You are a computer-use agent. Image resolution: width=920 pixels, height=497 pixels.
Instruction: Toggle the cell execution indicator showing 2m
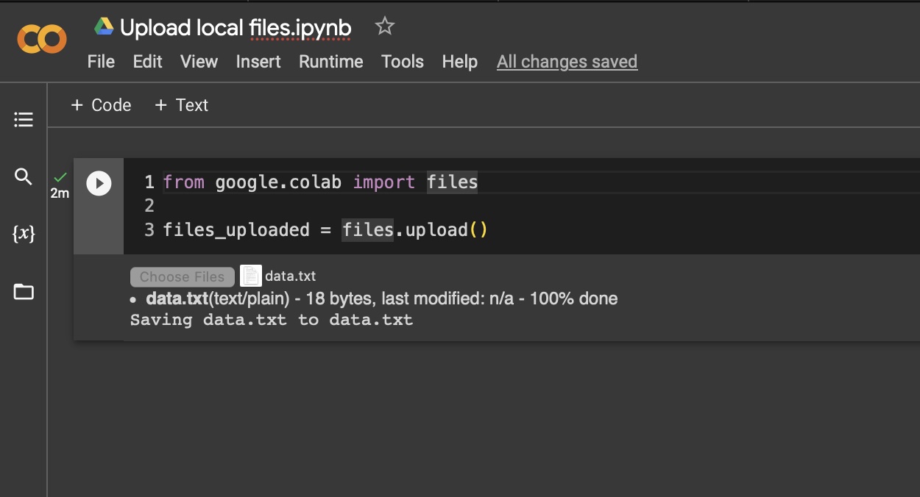pyautogui.click(x=59, y=193)
